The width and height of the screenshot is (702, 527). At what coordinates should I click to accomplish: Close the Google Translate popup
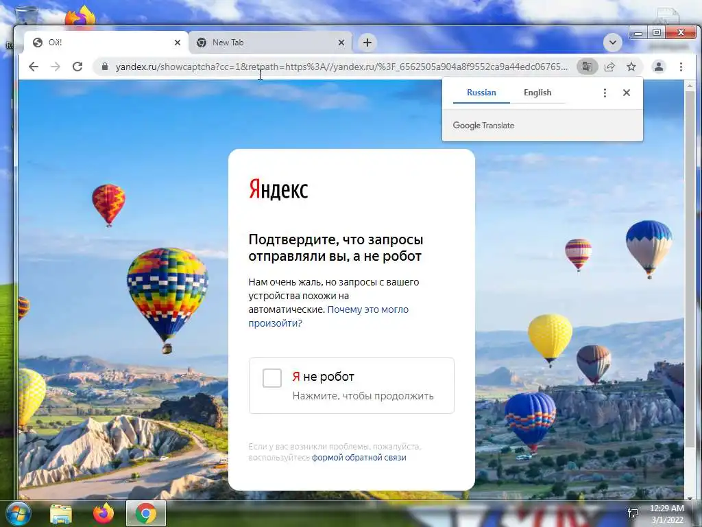627,93
